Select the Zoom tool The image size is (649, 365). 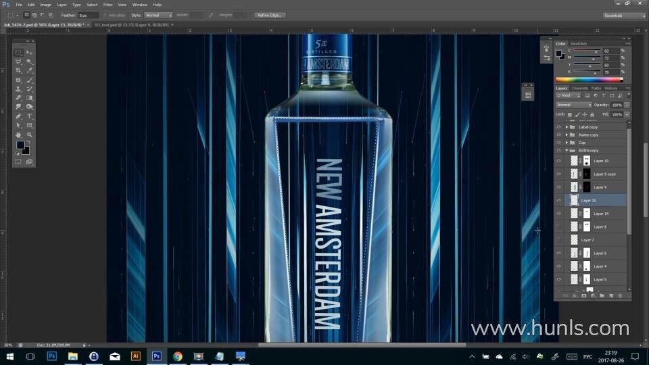click(x=29, y=135)
